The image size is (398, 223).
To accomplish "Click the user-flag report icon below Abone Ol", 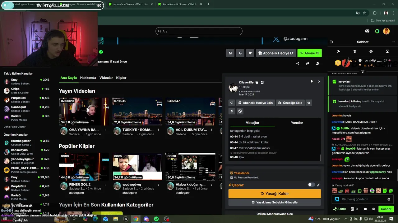I will pyautogui.click(x=317, y=63).
